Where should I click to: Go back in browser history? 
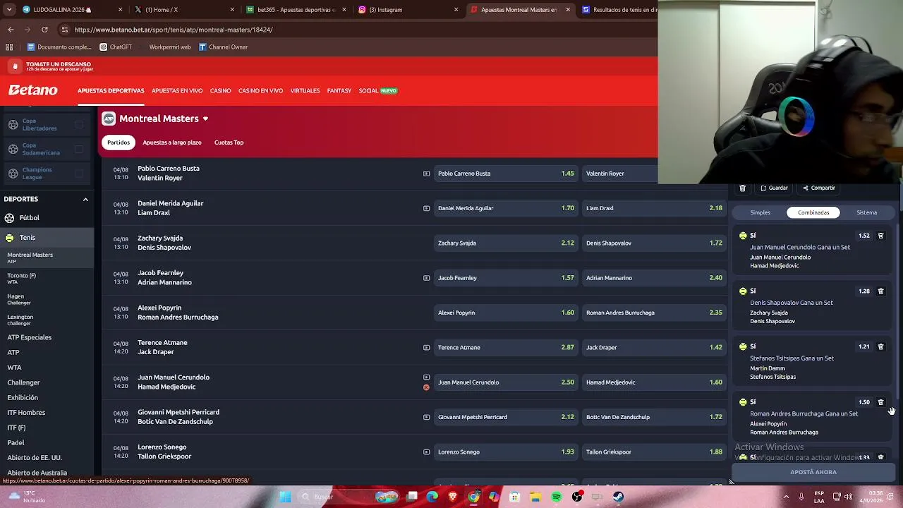11,30
